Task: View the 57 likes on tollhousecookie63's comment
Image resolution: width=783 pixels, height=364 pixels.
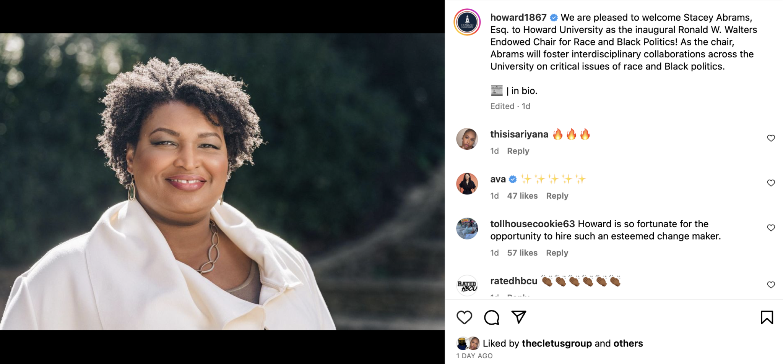Action: click(523, 252)
